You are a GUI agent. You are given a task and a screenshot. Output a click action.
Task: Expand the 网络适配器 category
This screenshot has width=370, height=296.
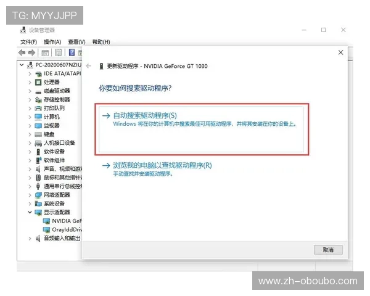30,195
